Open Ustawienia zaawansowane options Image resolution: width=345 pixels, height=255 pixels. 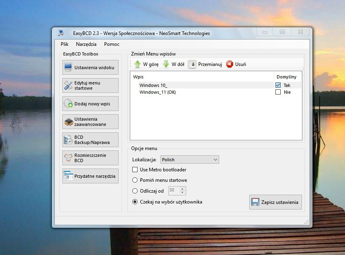click(x=90, y=121)
